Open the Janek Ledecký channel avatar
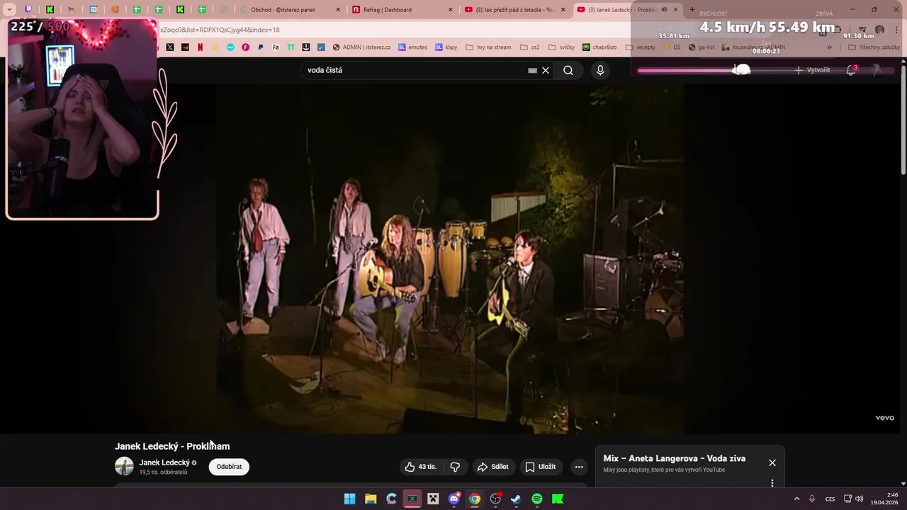This screenshot has width=907, height=510. click(124, 466)
